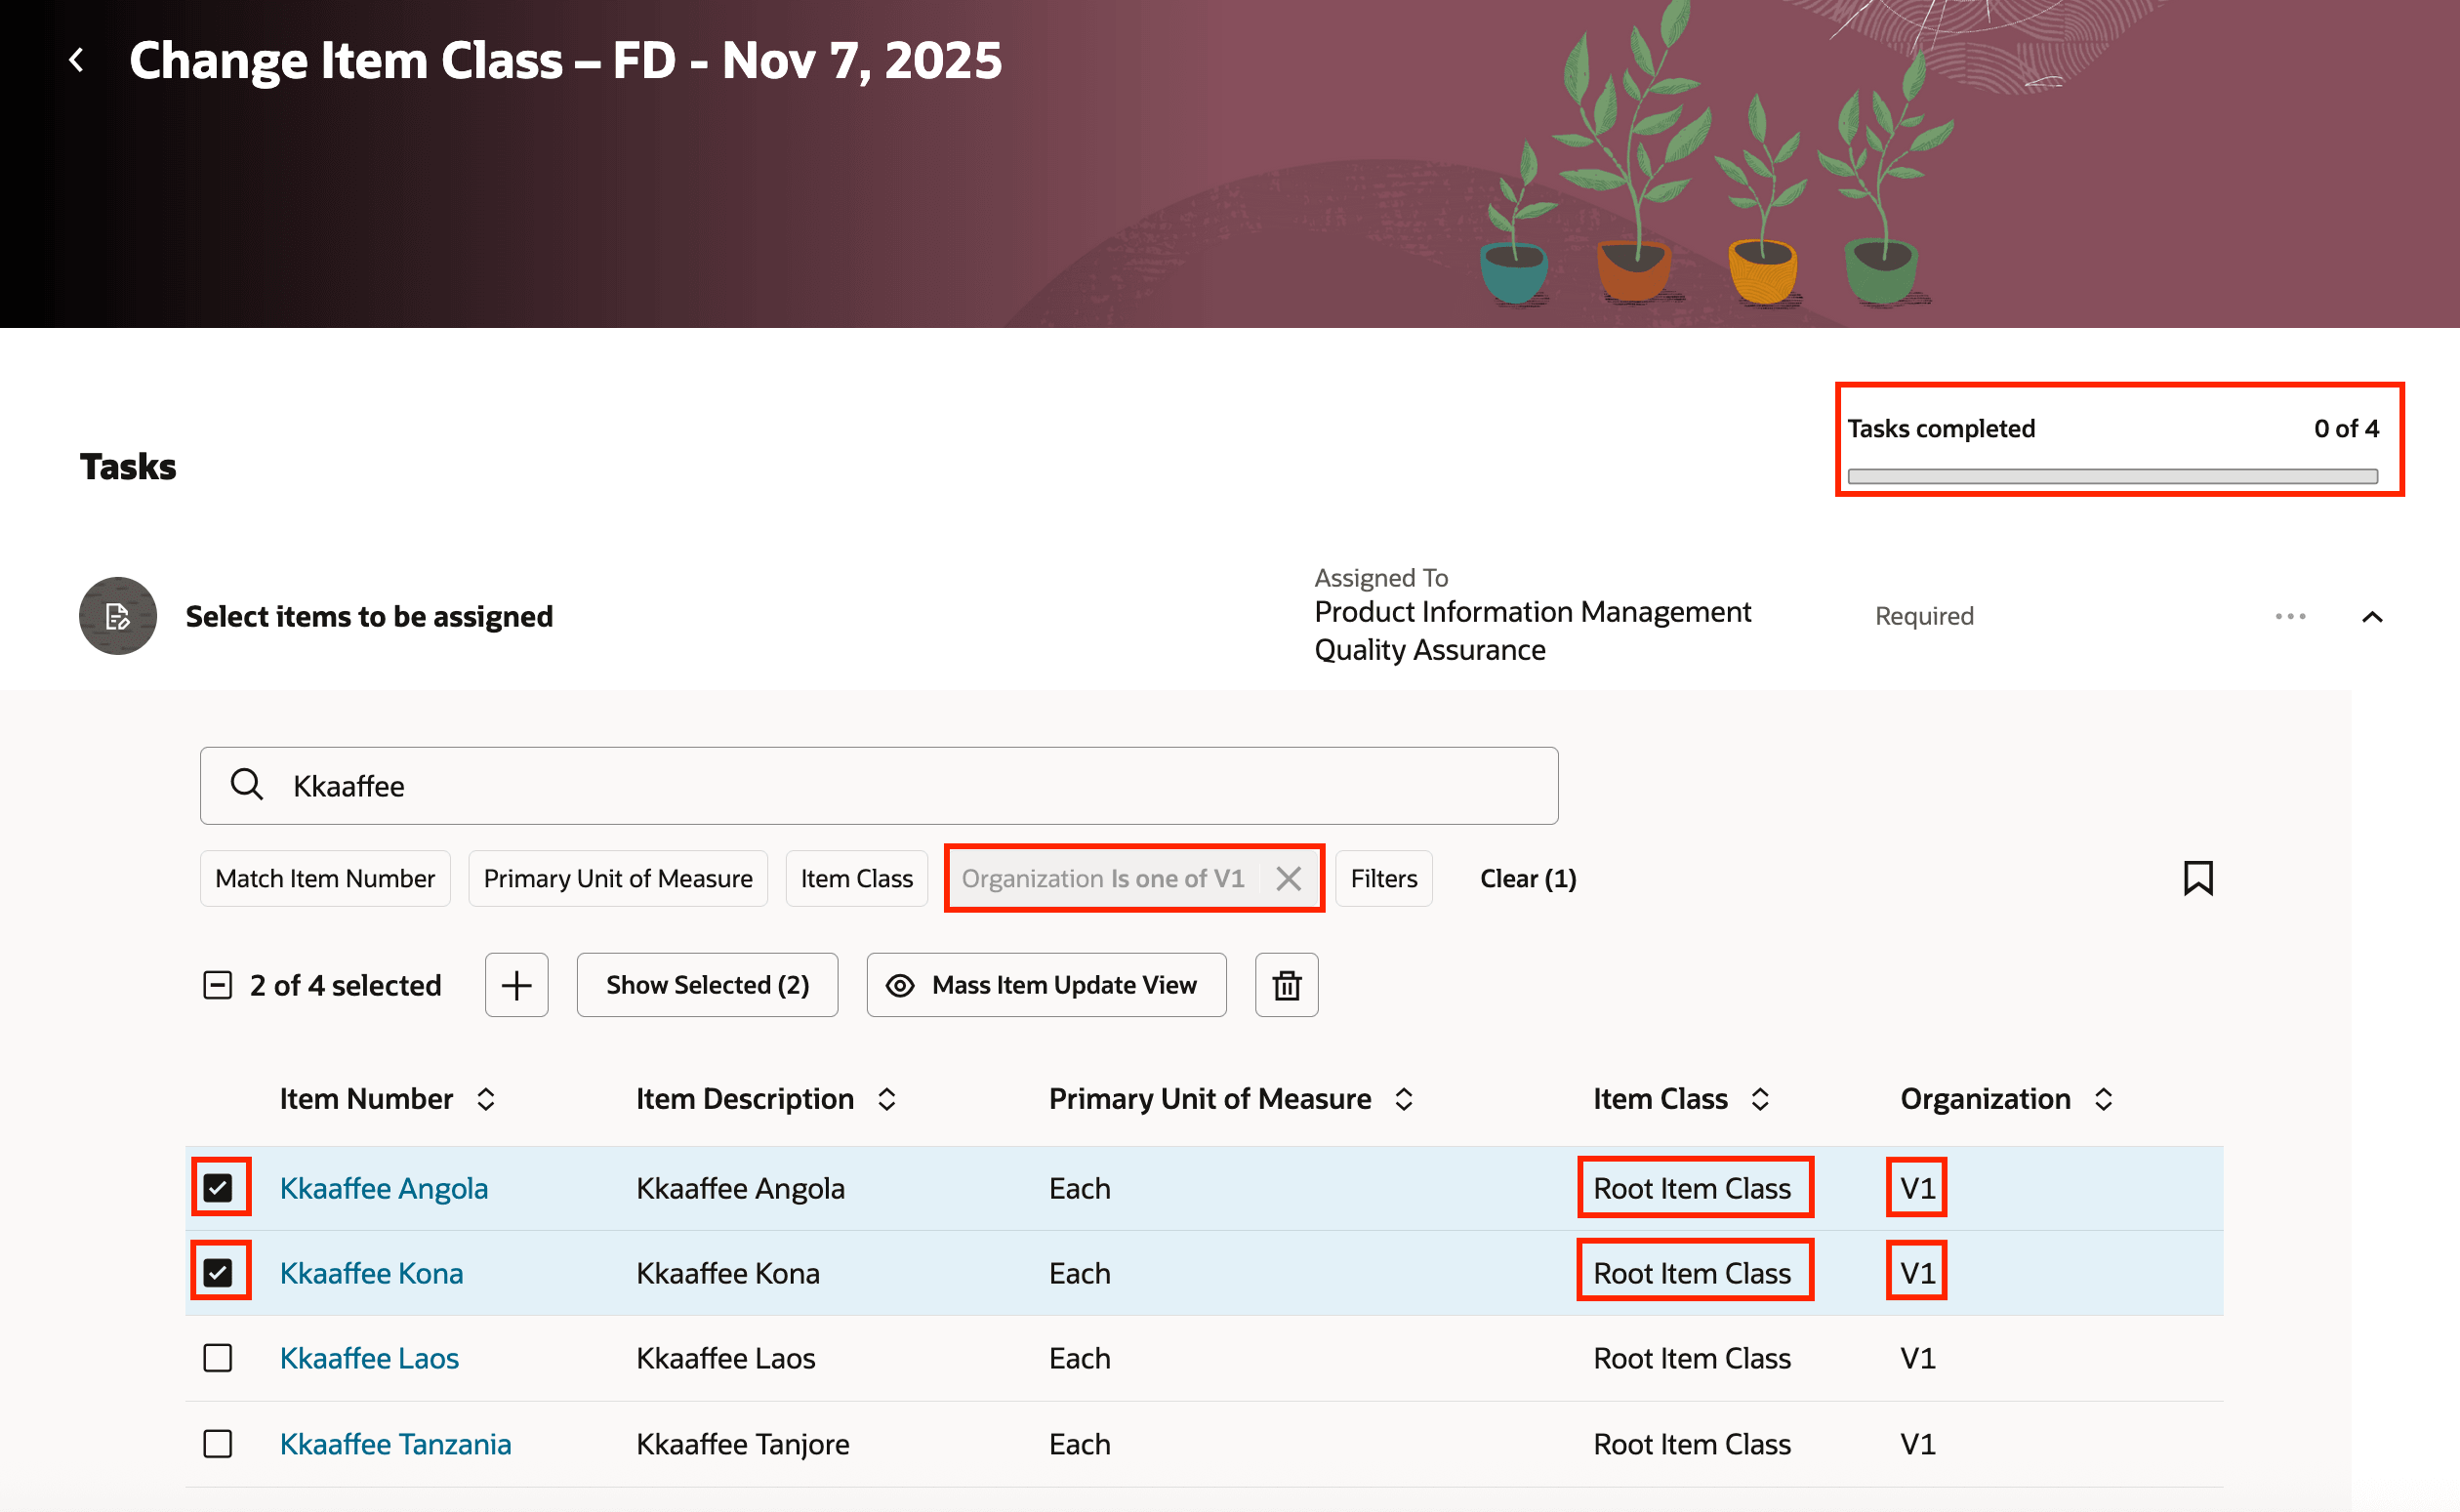Click the 2 of 4 selected master checkbox
2460x1512 pixels.
coord(217,985)
